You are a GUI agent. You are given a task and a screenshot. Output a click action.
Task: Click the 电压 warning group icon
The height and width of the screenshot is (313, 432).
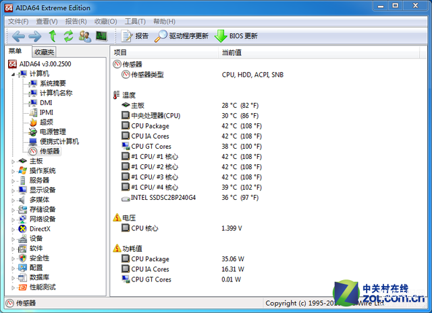[x=117, y=217]
